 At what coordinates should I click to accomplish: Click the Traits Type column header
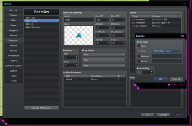click(140, 16)
